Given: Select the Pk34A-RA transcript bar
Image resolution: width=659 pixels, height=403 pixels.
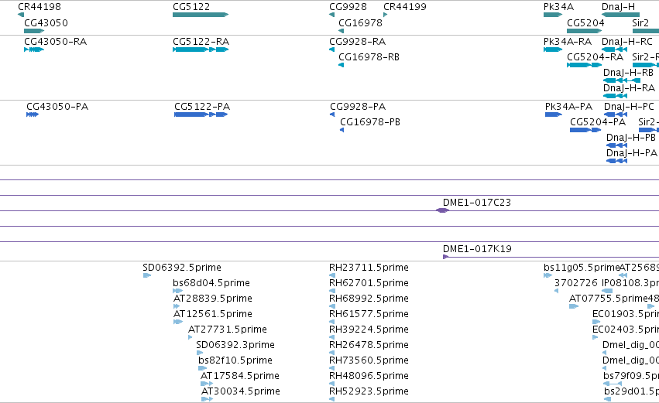Looking at the screenshot, I should pyautogui.click(x=553, y=50).
